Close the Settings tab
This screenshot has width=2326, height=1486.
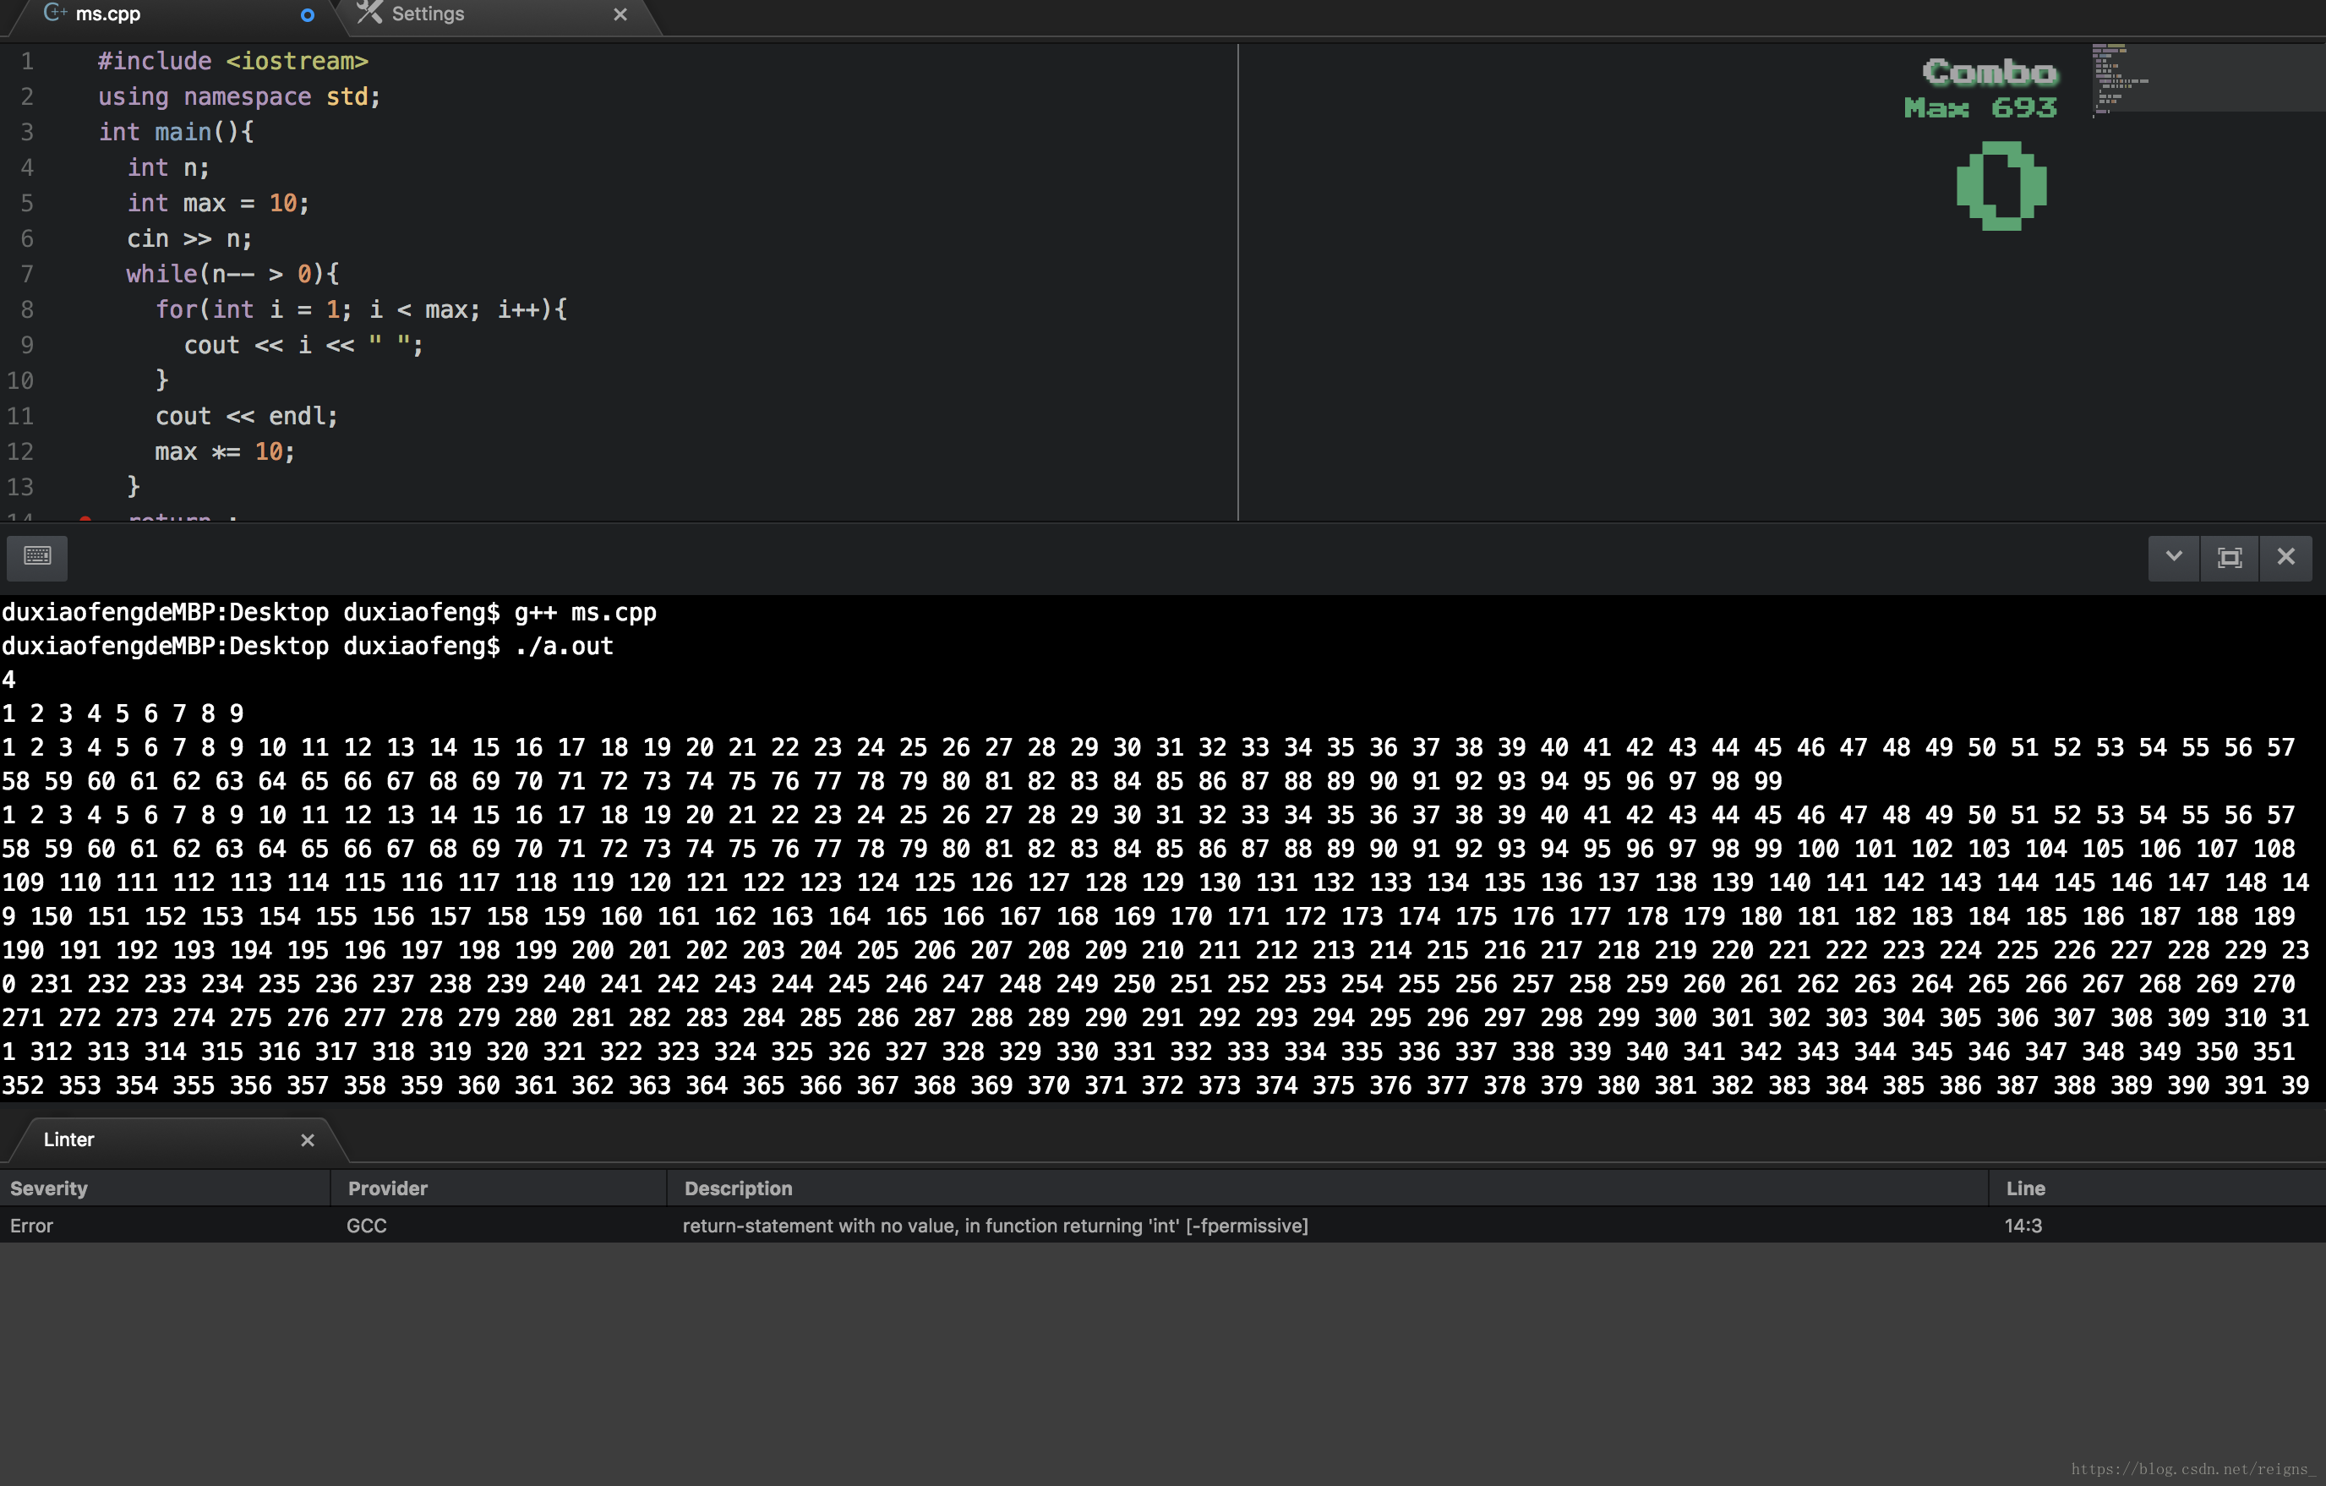620,14
